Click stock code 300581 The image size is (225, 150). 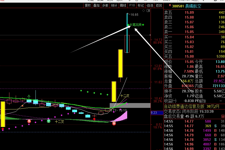(x=178, y=6)
